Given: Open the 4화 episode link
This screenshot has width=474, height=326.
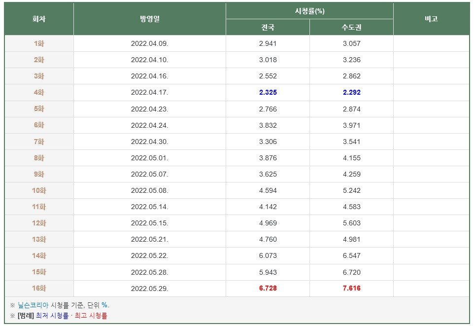Looking at the screenshot, I should tap(39, 92).
